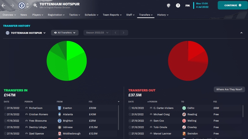The width and height of the screenshot is (248, 139).
Task: Toggle the checkmark on Cristian Romero's row
Action: pos(5,114)
